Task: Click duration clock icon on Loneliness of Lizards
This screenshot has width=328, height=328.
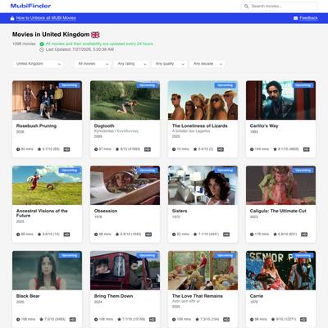Action: click(174, 149)
